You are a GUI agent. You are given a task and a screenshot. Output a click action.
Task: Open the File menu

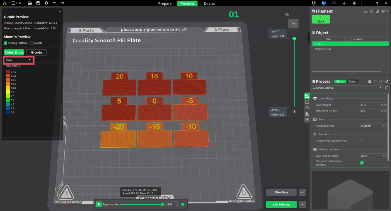[17, 3]
